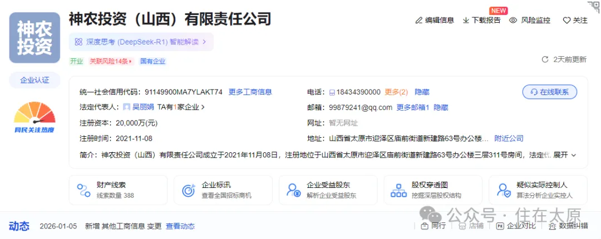Click the email 99879241@qq.com
601x239 pixels.
point(361,107)
